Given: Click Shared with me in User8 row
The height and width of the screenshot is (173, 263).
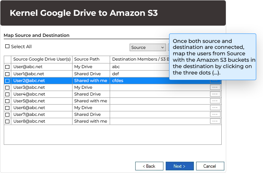Looking at the screenshot, I should (91, 121).
